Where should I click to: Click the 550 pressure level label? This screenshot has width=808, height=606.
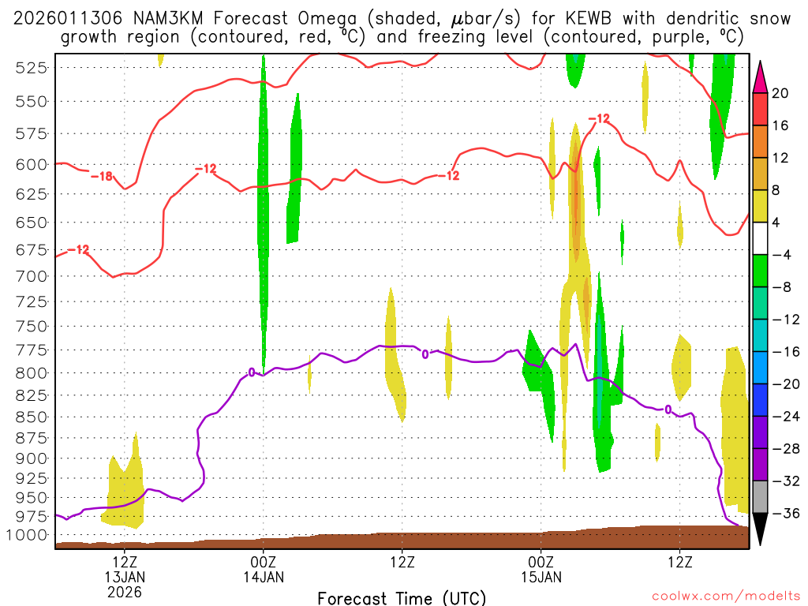coord(31,102)
